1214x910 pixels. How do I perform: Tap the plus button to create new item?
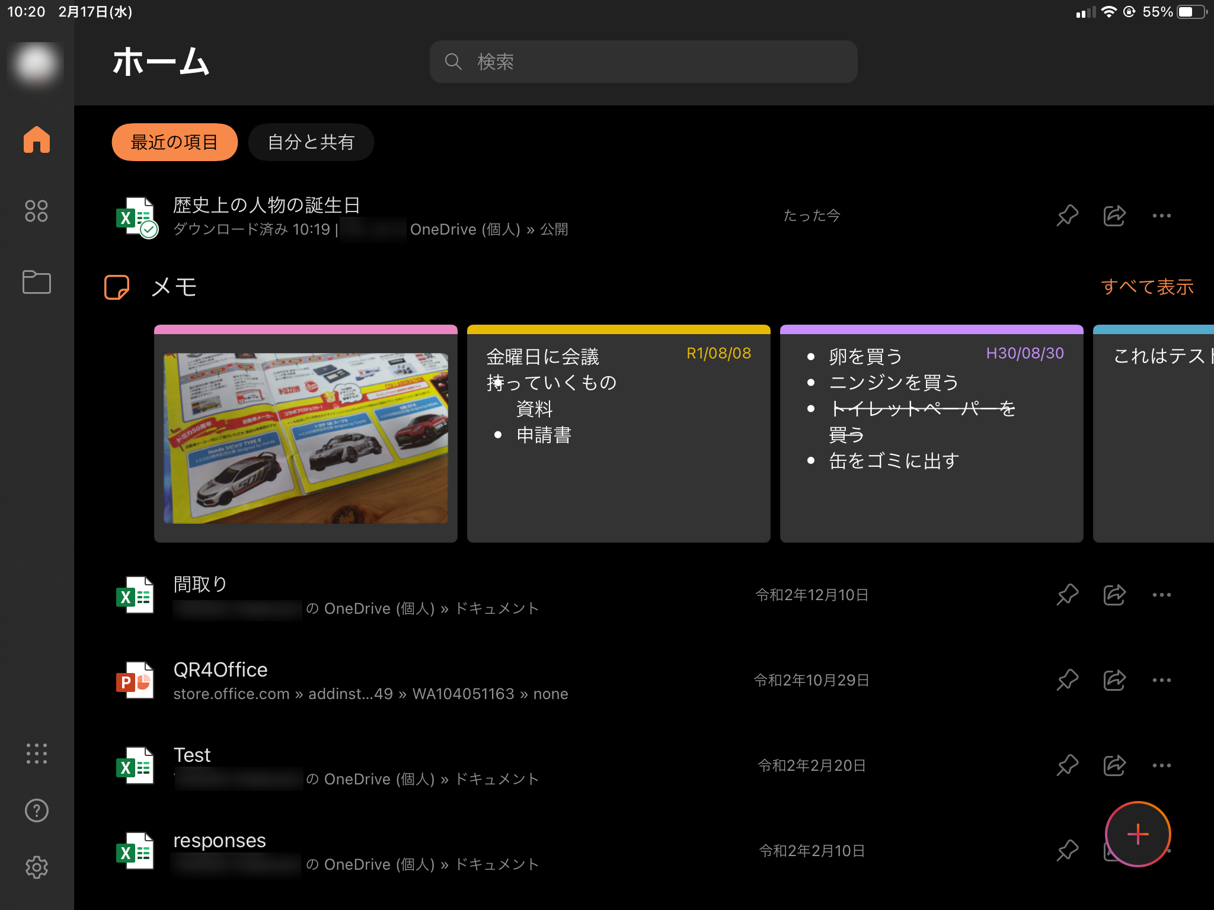[x=1137, y=834]
